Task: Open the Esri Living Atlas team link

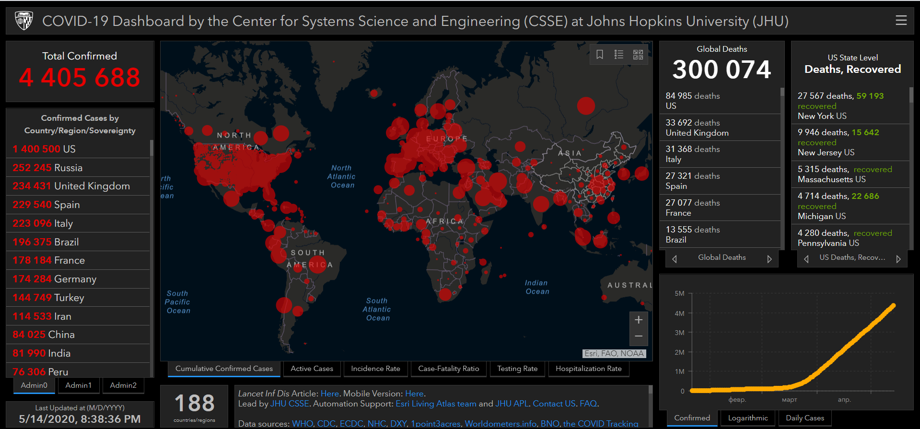Action: [436, 404]
